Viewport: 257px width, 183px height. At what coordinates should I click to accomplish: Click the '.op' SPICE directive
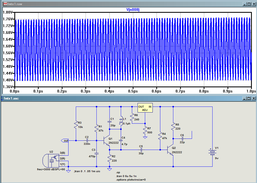tap(118, 172)
